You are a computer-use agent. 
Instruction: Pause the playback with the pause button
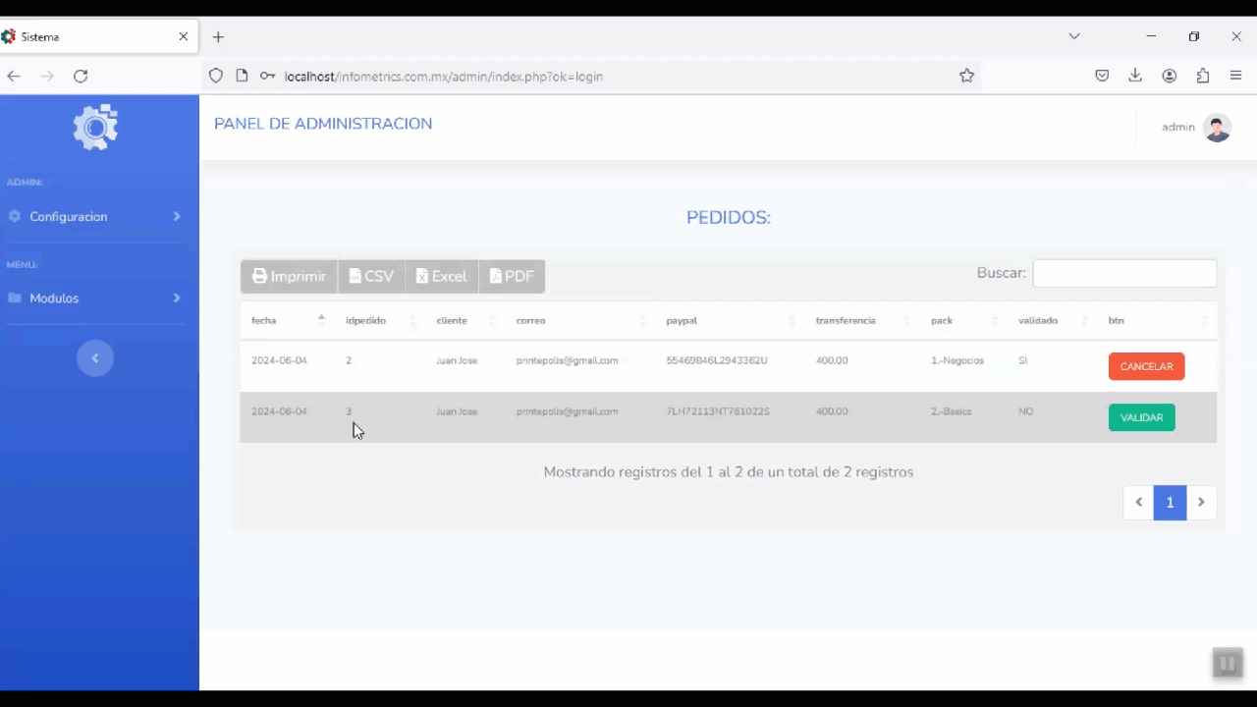[x=1227, y=664]
